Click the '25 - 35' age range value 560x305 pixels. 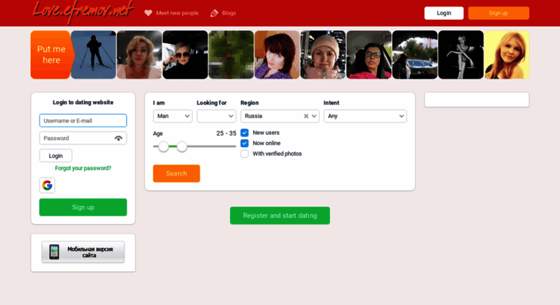pyautogui.click(x=226, y=133)
